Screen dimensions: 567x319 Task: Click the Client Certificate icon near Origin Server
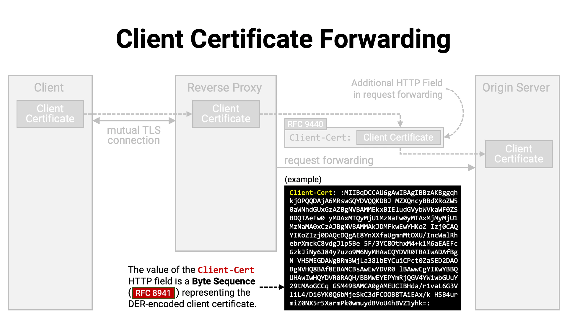(519, 154)
